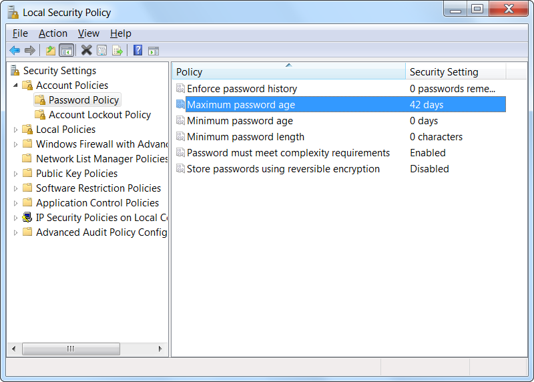This screenshot has width=534, height=382.
Task: Select Account Lockout Policy in tree
Action: pyautogui.click(x=99, y=115)
